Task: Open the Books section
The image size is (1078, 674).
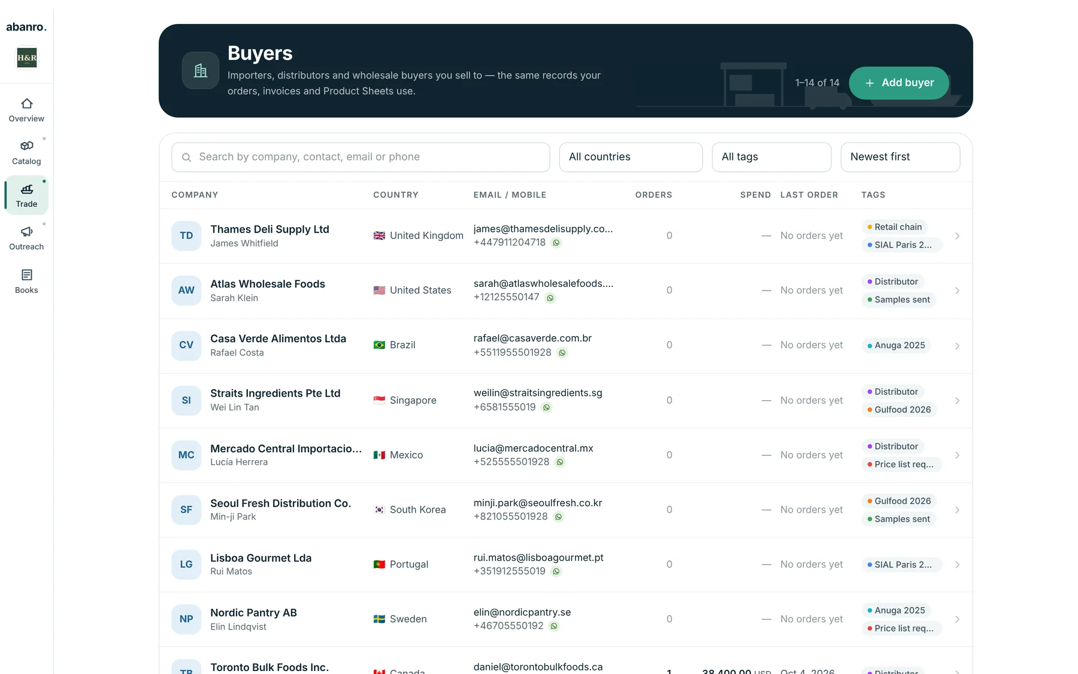Action: pyautogui.click(x=26, y=282)
